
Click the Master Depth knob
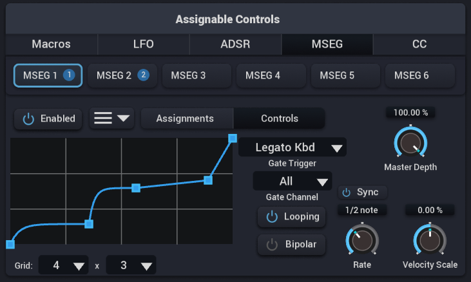click(410, 143)
